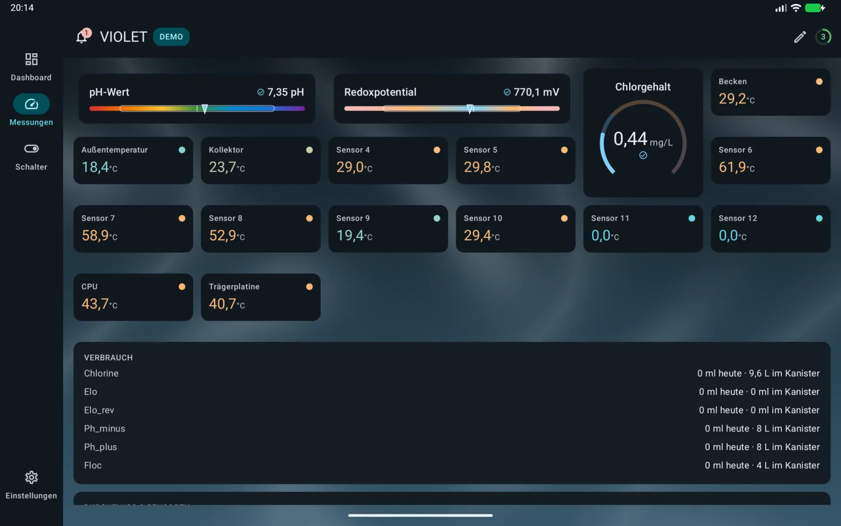The width and height of the screenshot is (841, 526).
Task: Click the 0,44 mg/L chlorine value
Action: pos(642,139)
